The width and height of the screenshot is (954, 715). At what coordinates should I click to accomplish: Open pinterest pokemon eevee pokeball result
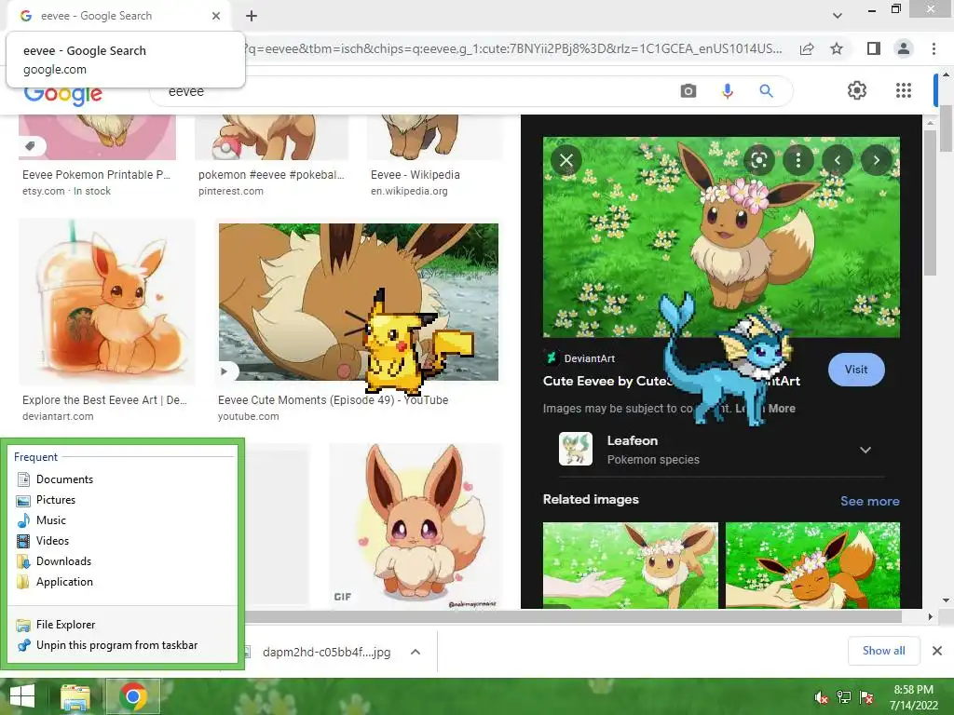[x=271, y=138]
